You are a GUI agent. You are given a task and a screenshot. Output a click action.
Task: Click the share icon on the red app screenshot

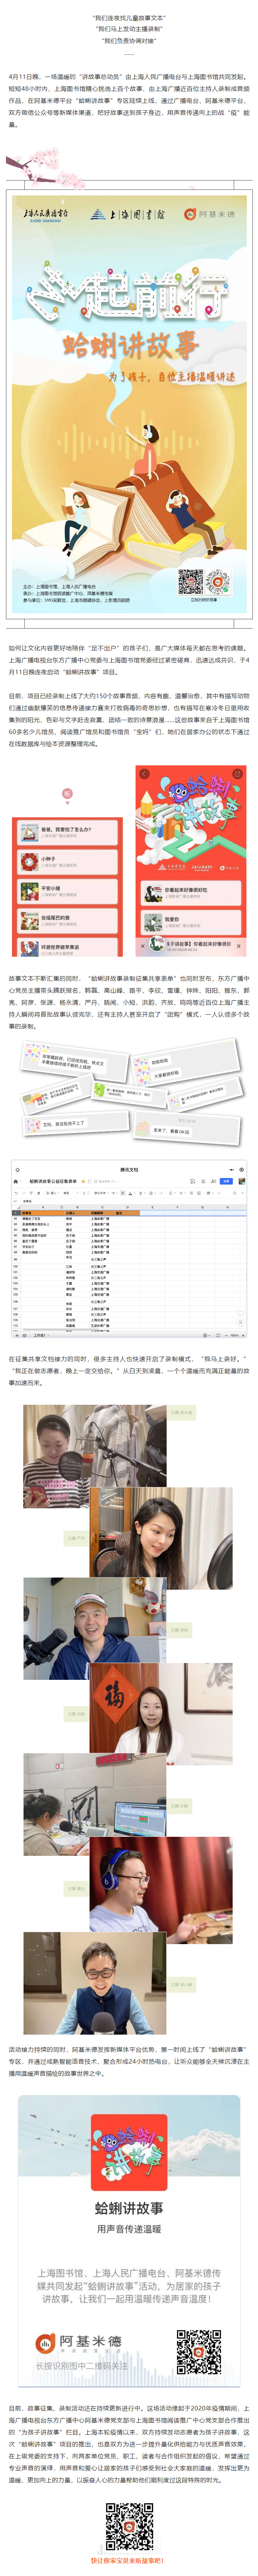(237, 774)
